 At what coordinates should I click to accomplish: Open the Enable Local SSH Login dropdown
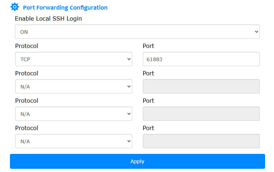pyautogui.click(x=137, y=32)
